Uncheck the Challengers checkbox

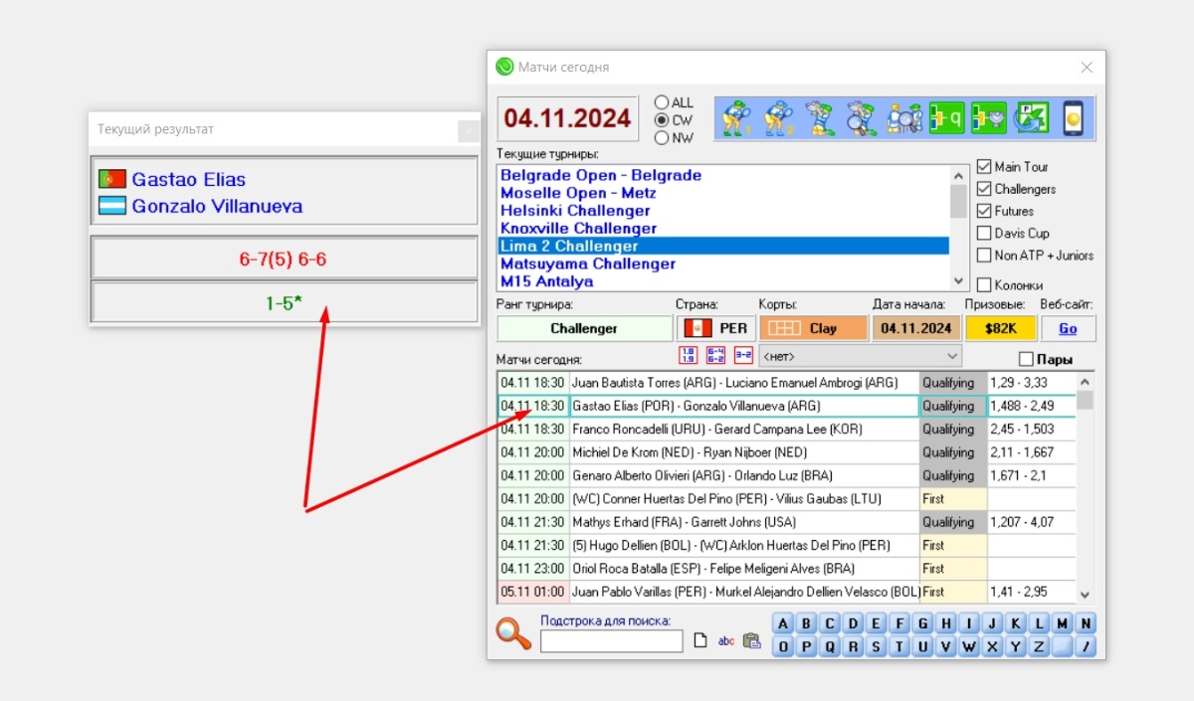pos(984,189)
